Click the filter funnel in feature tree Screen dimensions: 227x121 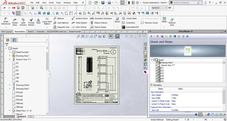(x=7, y=45)
